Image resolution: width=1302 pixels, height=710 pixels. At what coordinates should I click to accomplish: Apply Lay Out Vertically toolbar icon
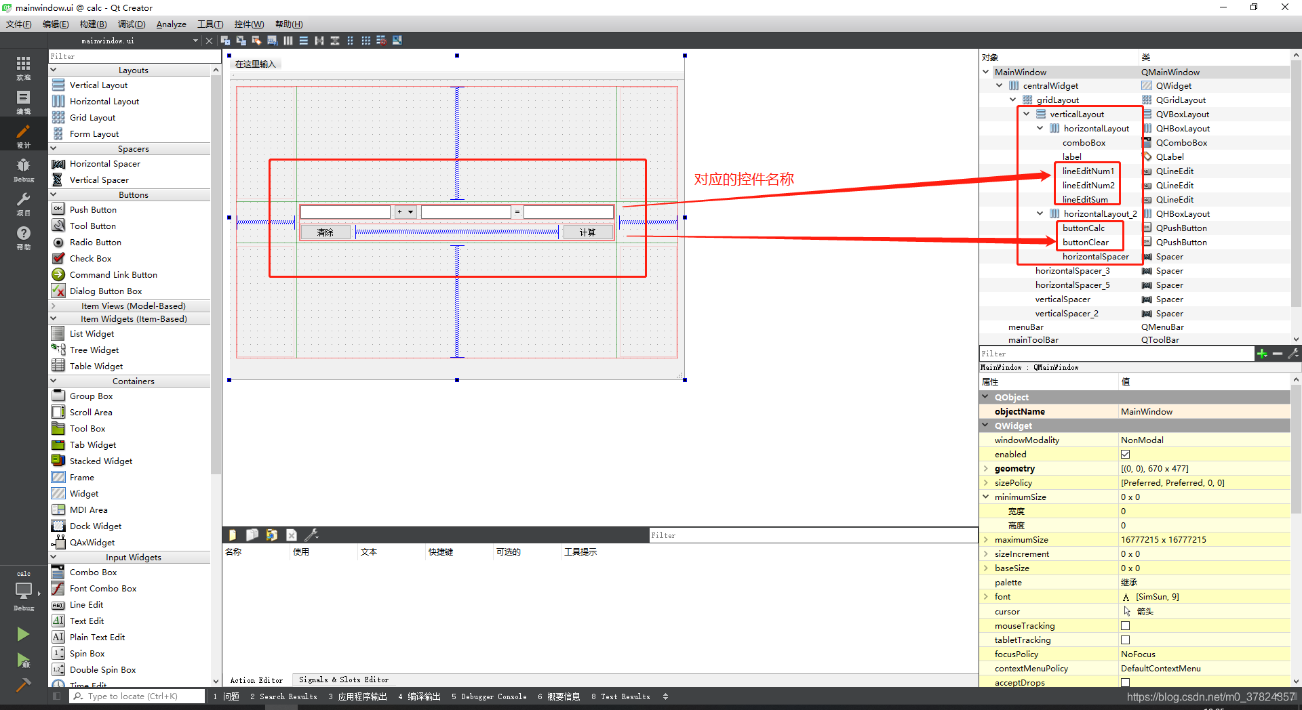tap(304, 41)
